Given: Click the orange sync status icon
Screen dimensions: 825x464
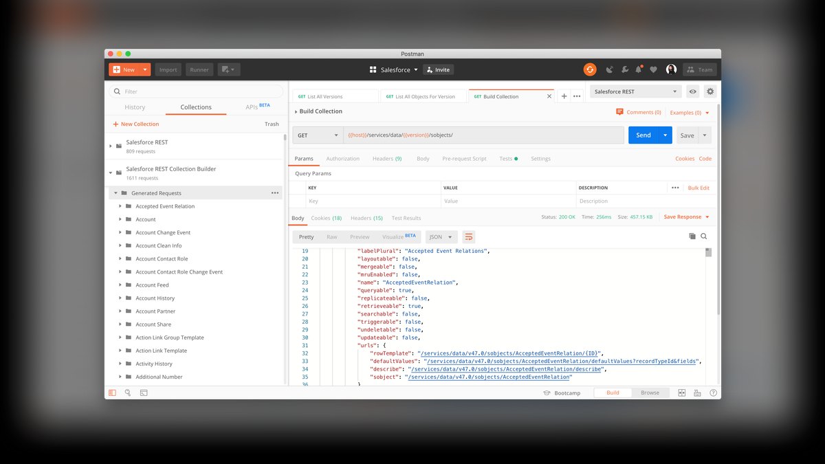Looking at the screenshot, I should (x=589, y=69).
